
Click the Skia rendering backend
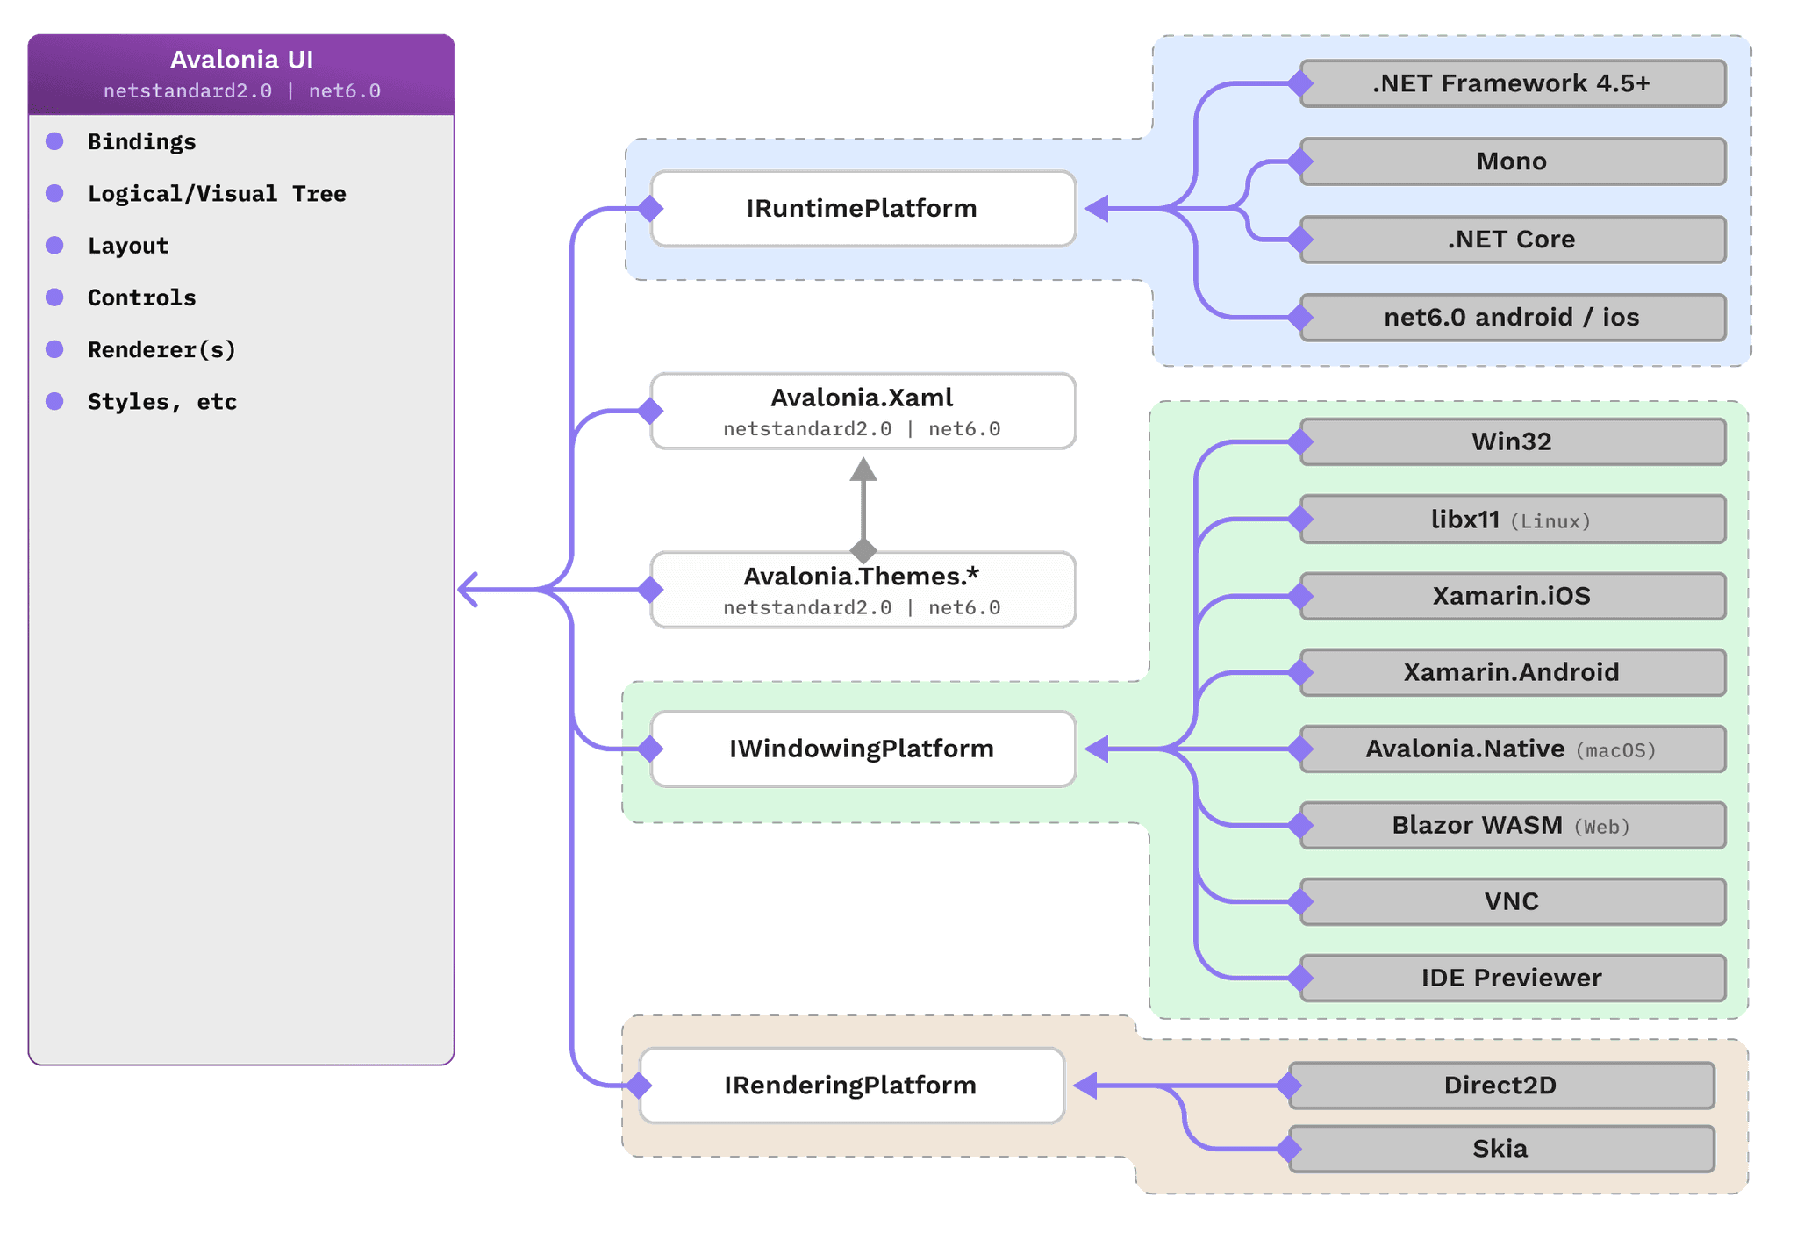click(1500, 1148)
